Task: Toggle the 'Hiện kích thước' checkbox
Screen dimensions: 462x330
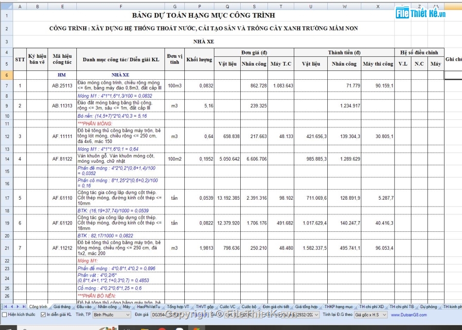Action: (4, 315)
